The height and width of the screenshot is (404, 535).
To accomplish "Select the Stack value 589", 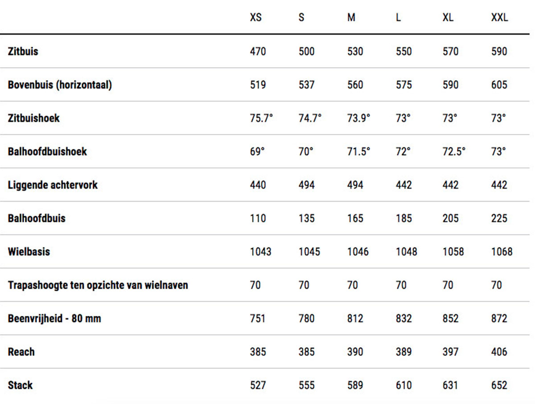I will (355, 385).
